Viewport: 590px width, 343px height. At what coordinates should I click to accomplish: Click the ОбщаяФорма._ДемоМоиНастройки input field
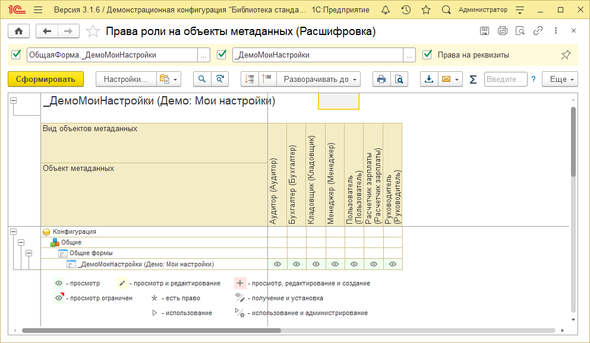112,55
